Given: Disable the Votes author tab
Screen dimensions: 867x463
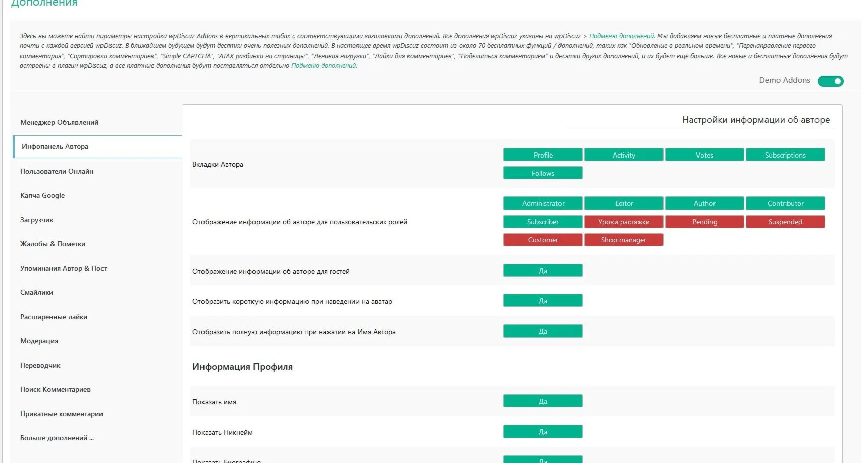Looking at the screenshot, I should [704, 155].
